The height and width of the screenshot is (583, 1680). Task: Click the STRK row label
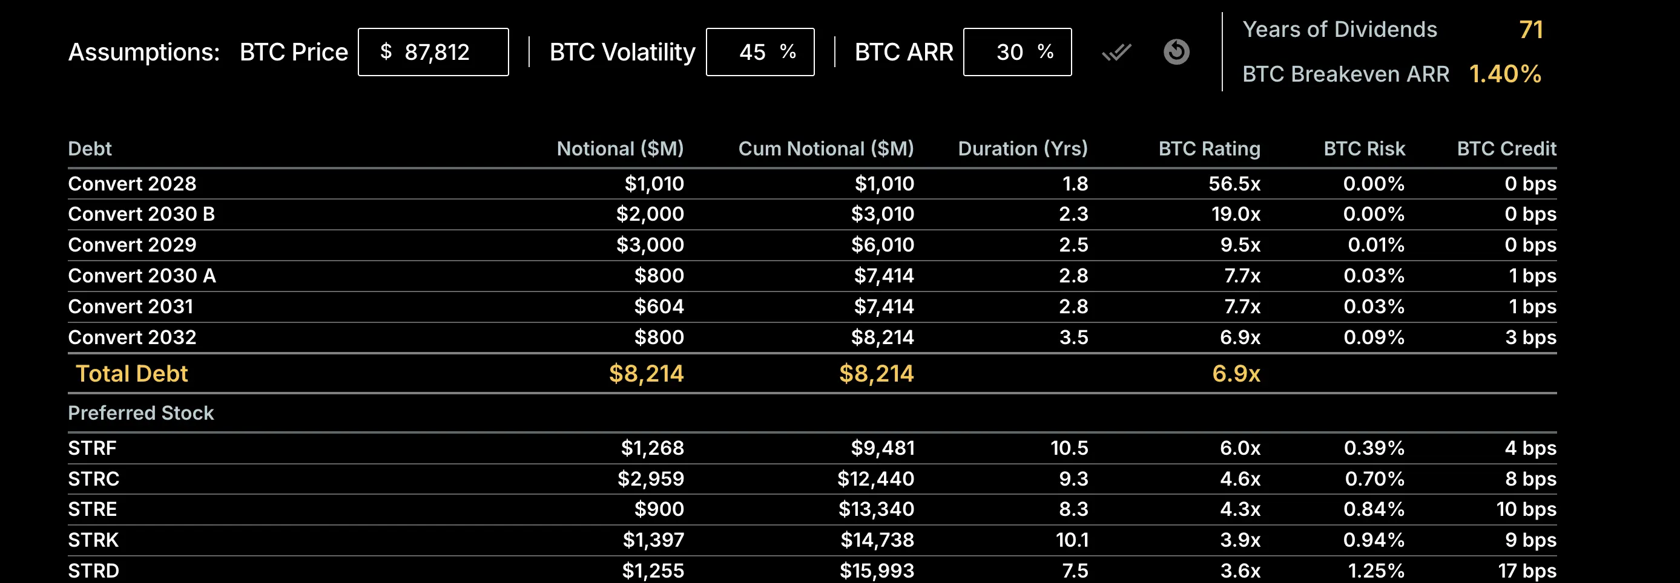click(x=92, y=540)
